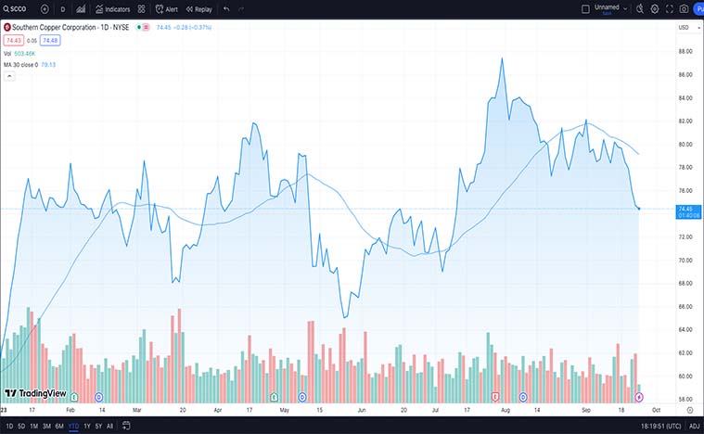Click the Southern Copper Corporation title
Image resolution: width=704 pixels, height=434 pixels.
click(x=70, y=28)
